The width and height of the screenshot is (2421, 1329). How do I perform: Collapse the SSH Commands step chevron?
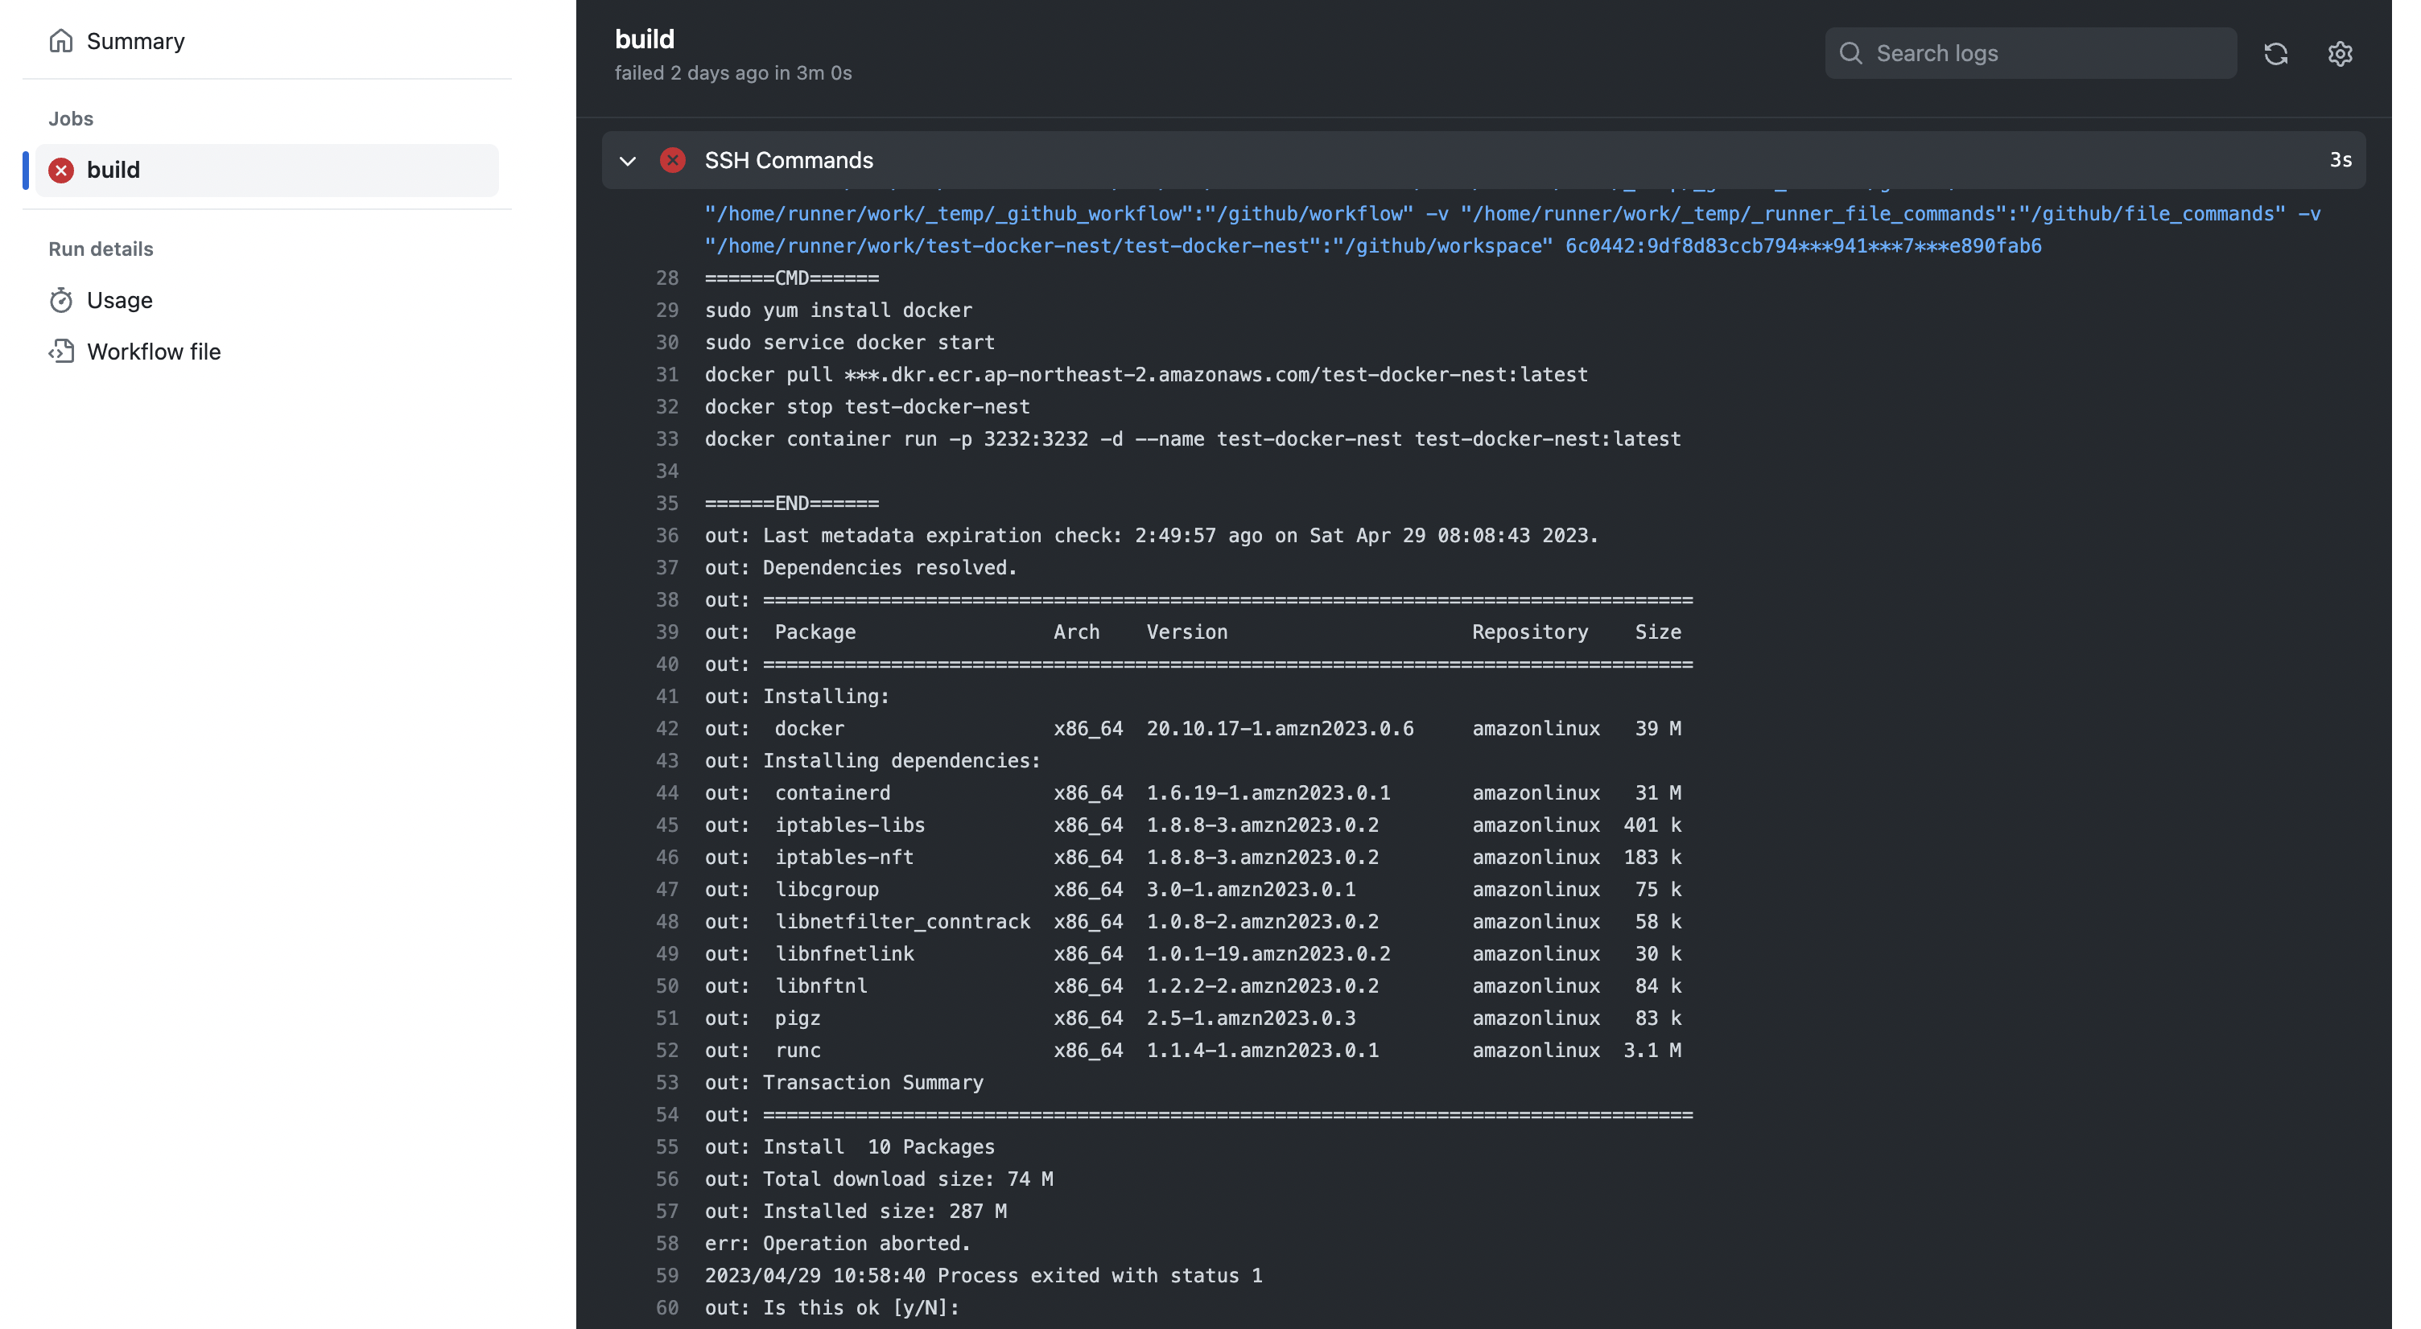[628, 161]
